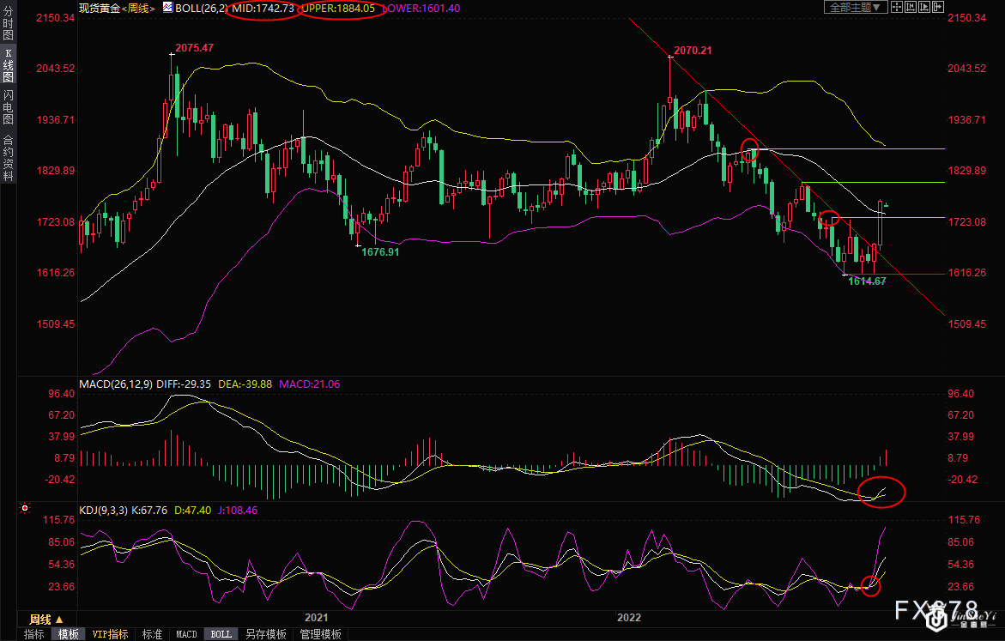The image size is (1005, 641).
Task: Select the 标准 template option
Action: 152,634
